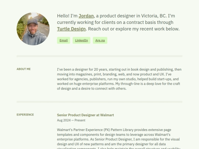Go to the Are.na button
Viewport: 199px width, 149px height.
(100, 40)
